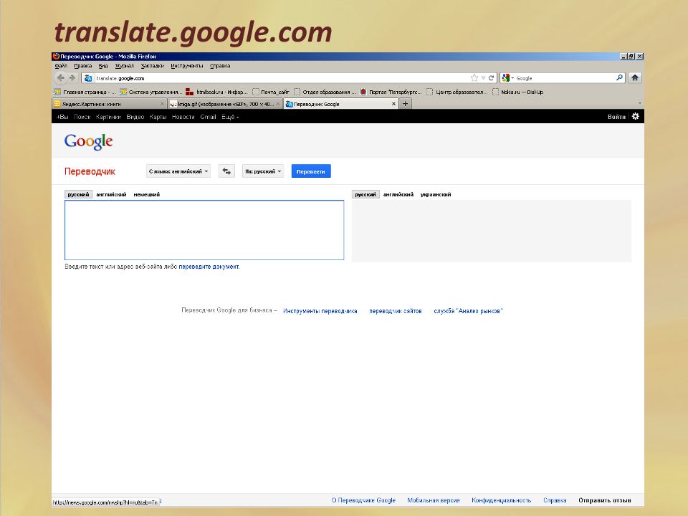
Task: Open the С языка: английский dropdown
Action: coord(178,171)
